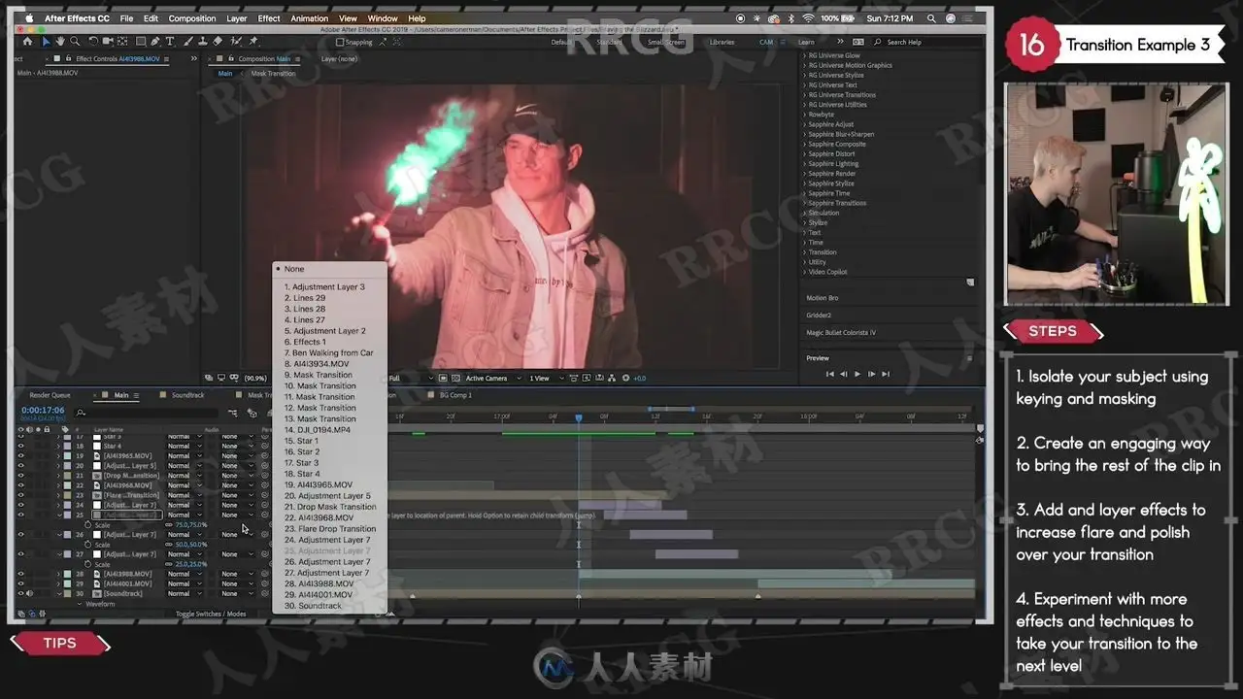Click the timeline layer search icon

click(x=80, y=413)
